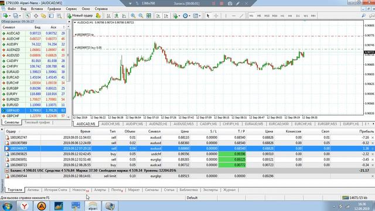Expand the Periods dropdown arrow

pyautogui.click(x=189, y=16)
